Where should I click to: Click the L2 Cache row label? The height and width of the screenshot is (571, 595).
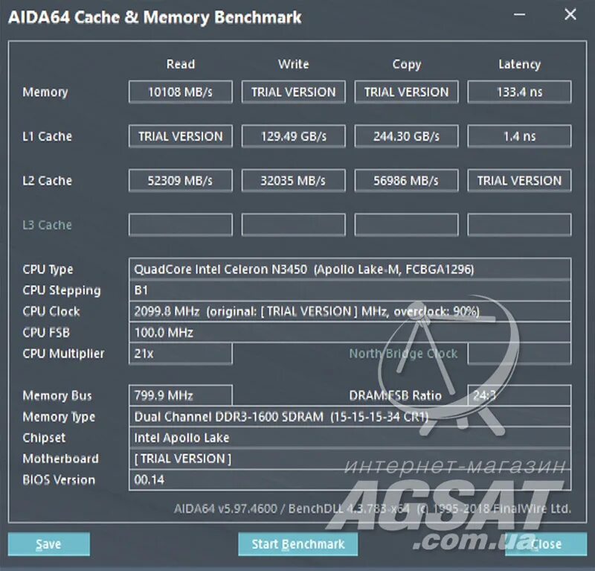[x=47, y=180]
